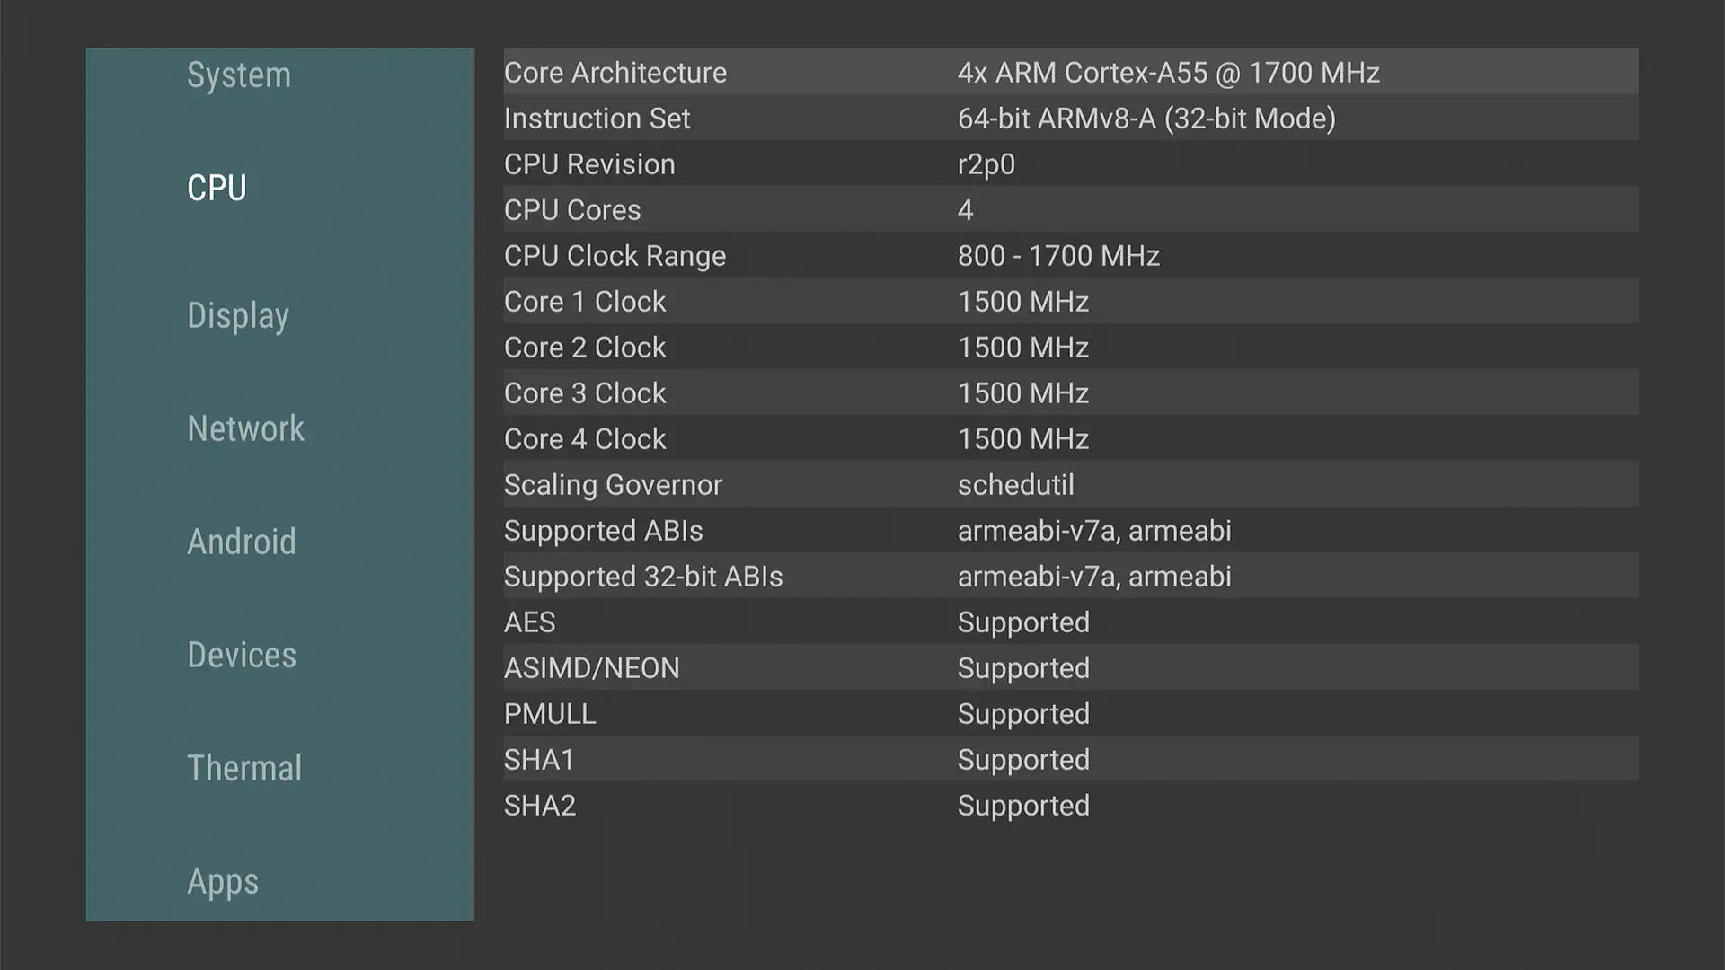Select the Core Architecture row
The height and width of the screenshot is (970, 1725).
click(1069, 72)
